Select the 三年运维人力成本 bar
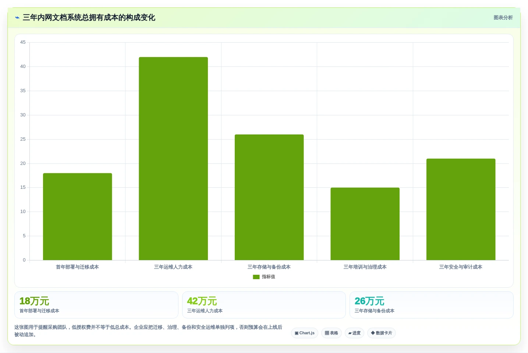 pos(173,159)
